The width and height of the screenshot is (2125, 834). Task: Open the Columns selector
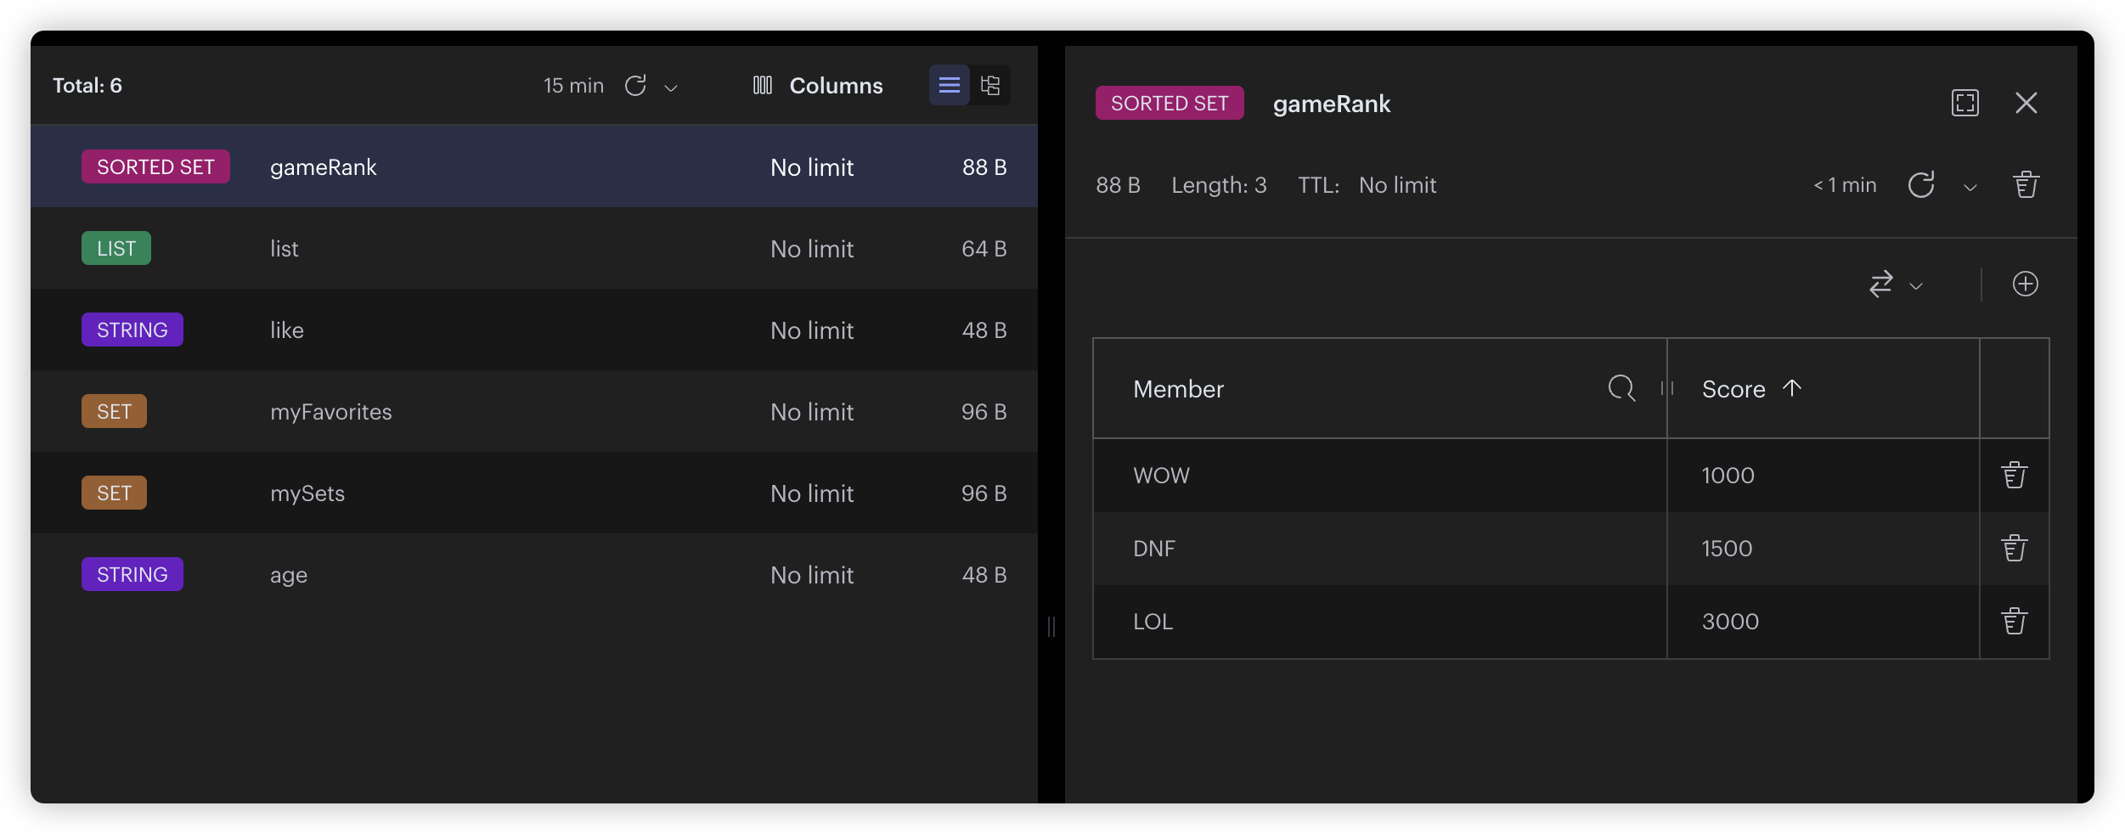818,86
